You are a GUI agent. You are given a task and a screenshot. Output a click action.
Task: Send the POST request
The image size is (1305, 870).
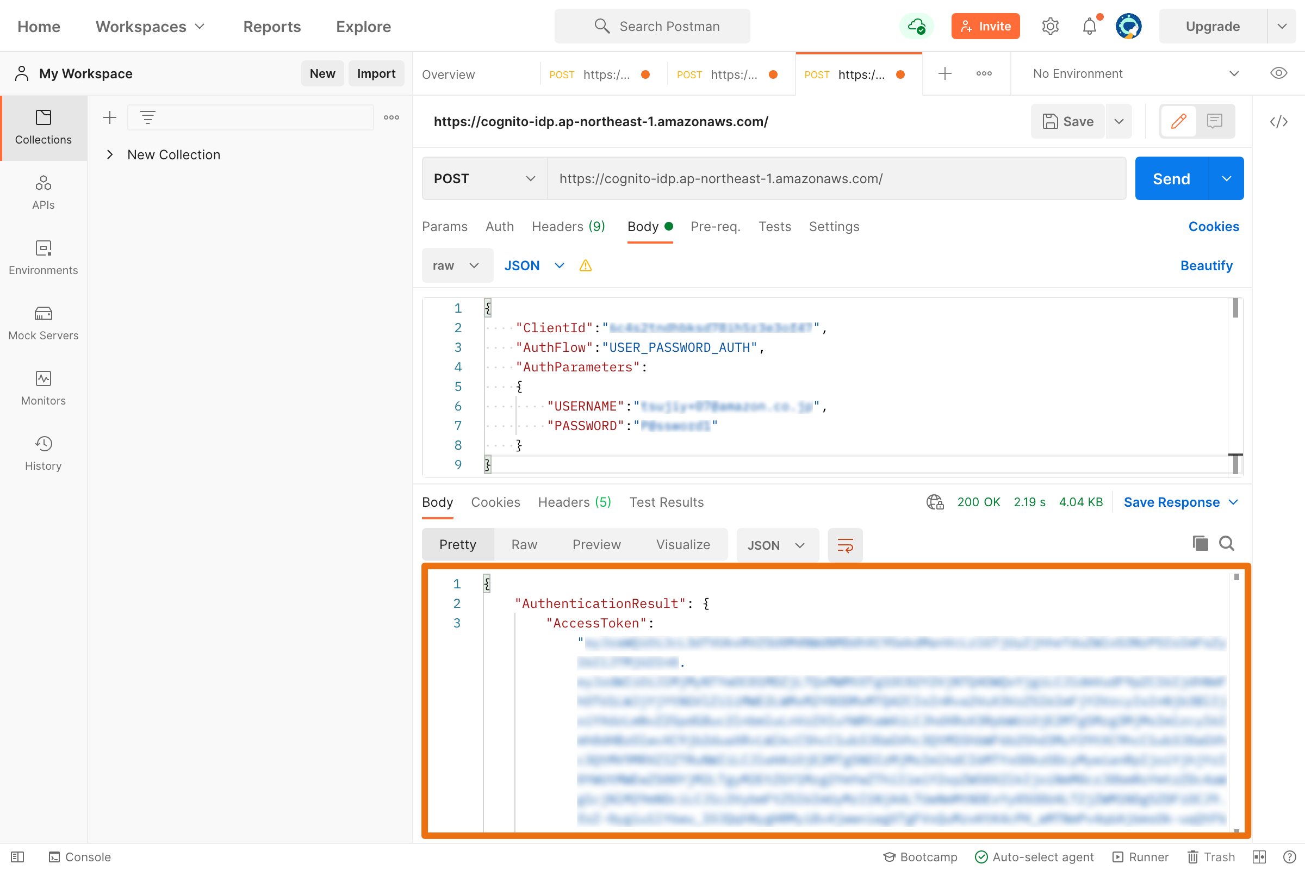1171,179
